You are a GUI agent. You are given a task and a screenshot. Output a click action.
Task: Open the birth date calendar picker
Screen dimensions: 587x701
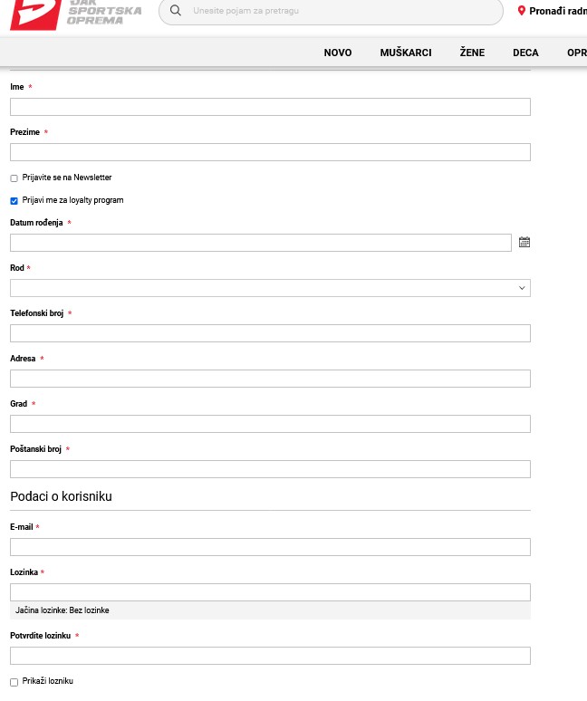click(x=524, y=243)
